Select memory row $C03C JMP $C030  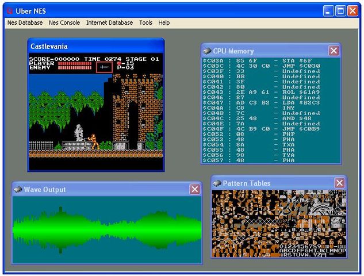262,66
